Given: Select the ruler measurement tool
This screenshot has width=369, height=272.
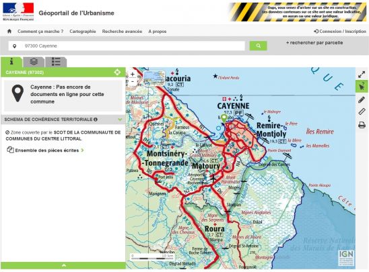Looking at the screenshot, I should 362,111.
